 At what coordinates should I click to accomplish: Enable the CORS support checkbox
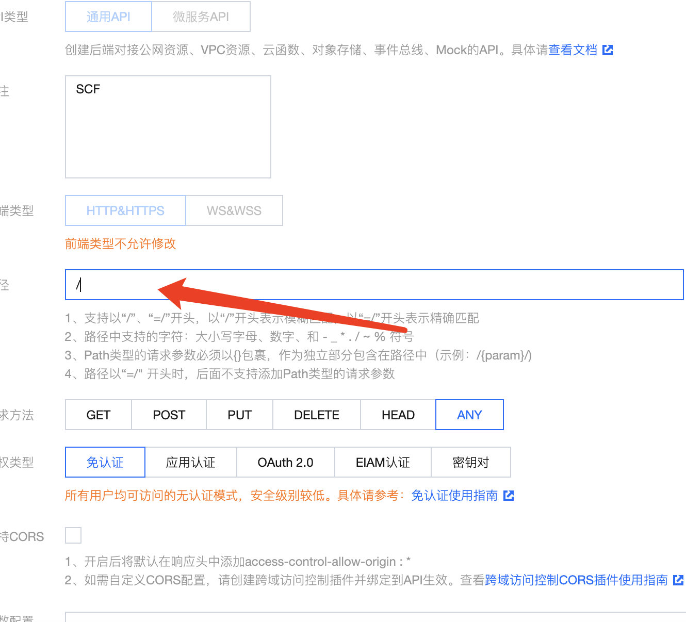73,535
